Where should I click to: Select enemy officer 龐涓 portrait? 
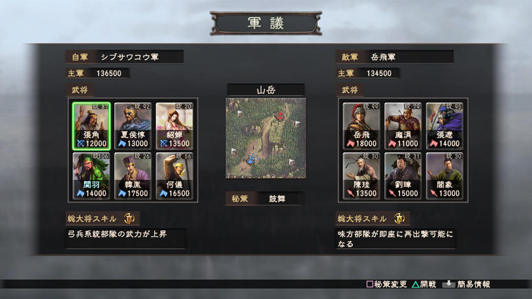pyautogui.click(x=403, y=126)
